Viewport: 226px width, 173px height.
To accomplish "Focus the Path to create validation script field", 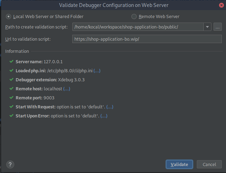I will pyautogui.click(x=138, y=27).
